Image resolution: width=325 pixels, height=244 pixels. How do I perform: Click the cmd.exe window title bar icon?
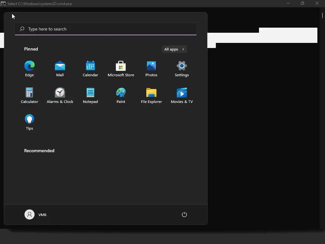coord(3,3)
